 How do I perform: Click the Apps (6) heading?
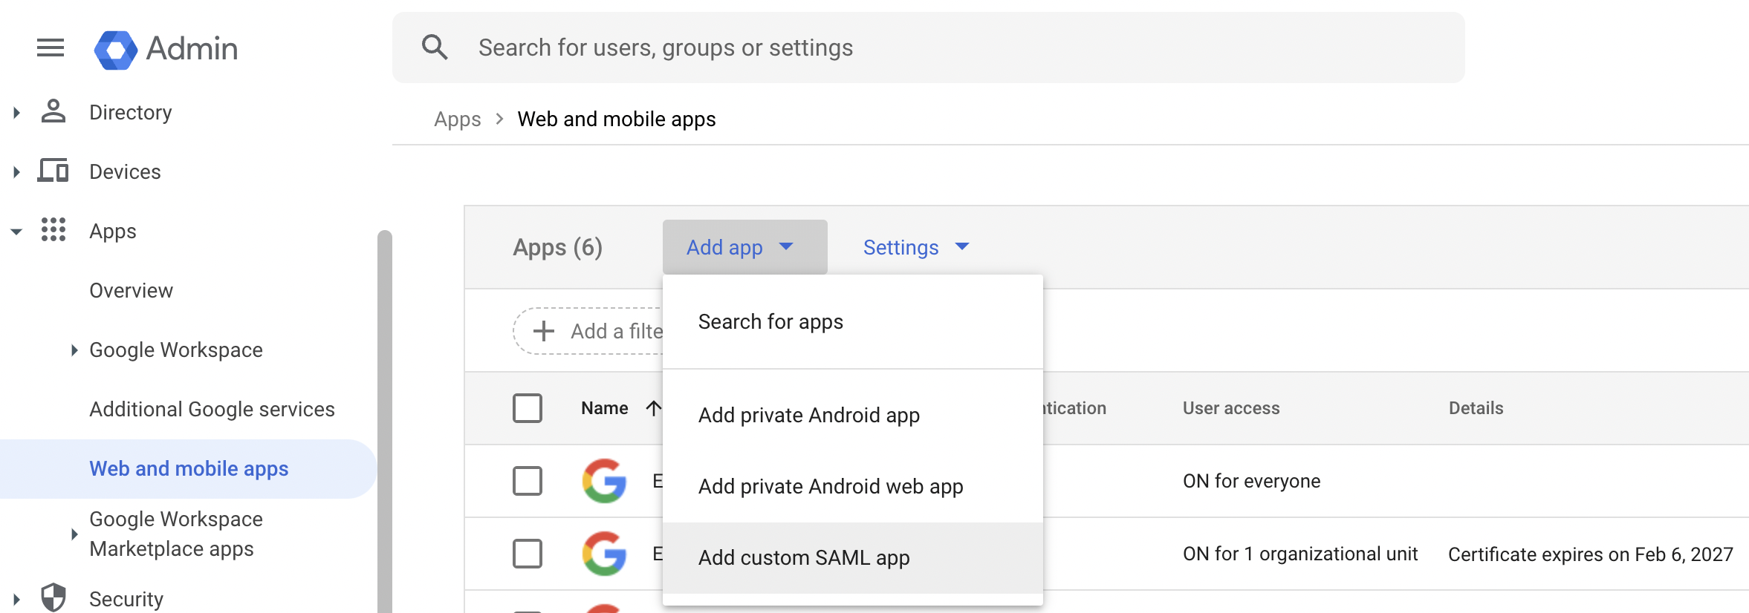click(x=558, y=247)
